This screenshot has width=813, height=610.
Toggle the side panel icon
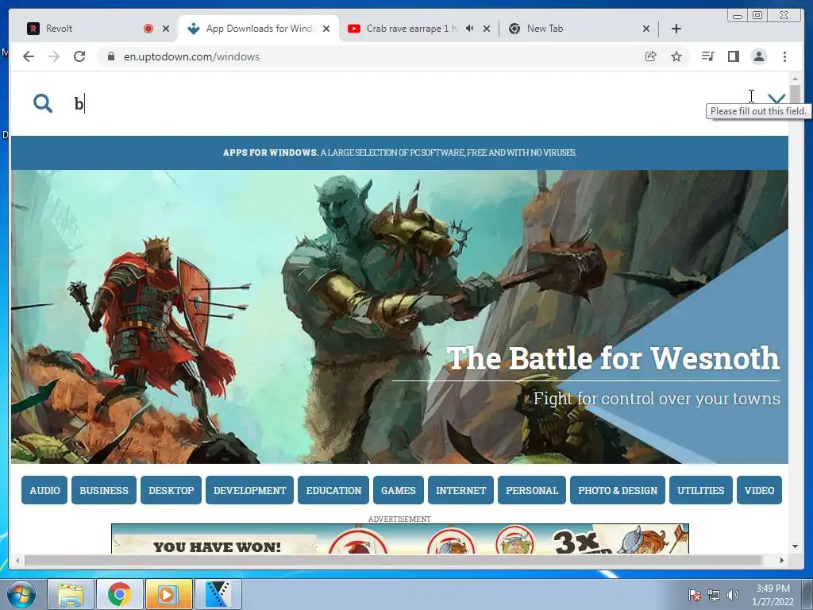point(733,56)
